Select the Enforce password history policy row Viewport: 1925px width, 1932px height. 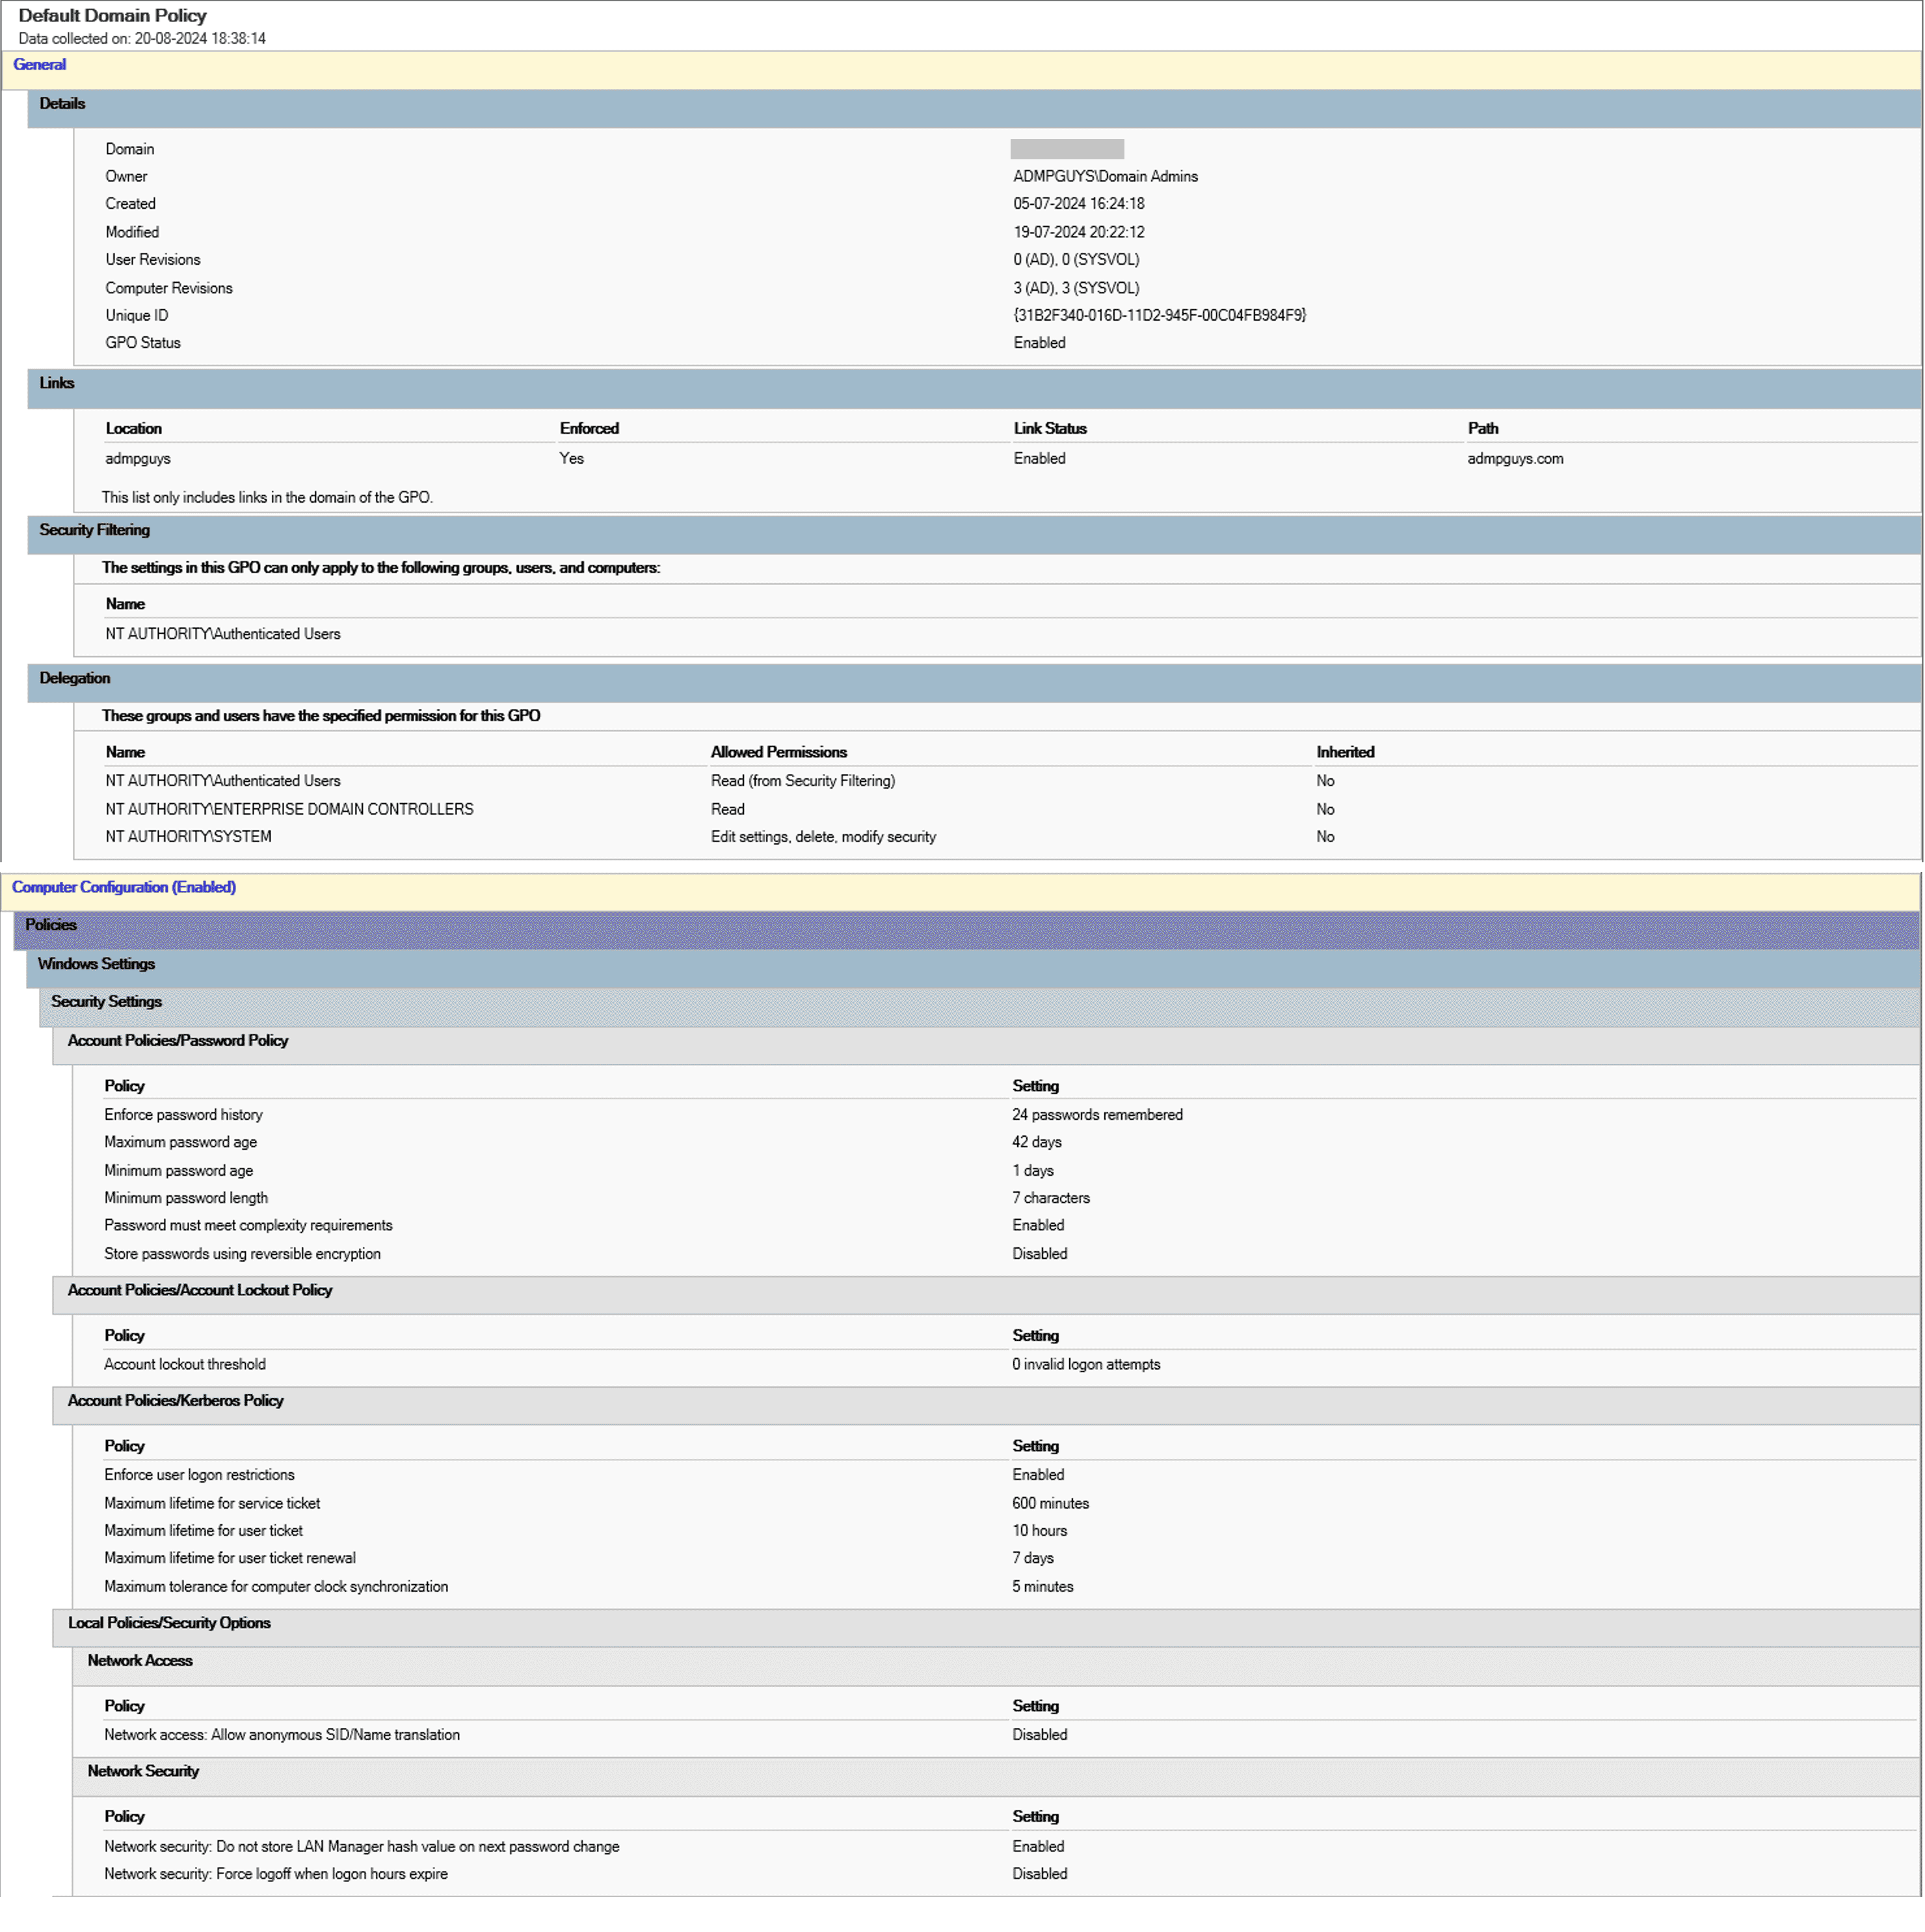tap(184, 1114)
